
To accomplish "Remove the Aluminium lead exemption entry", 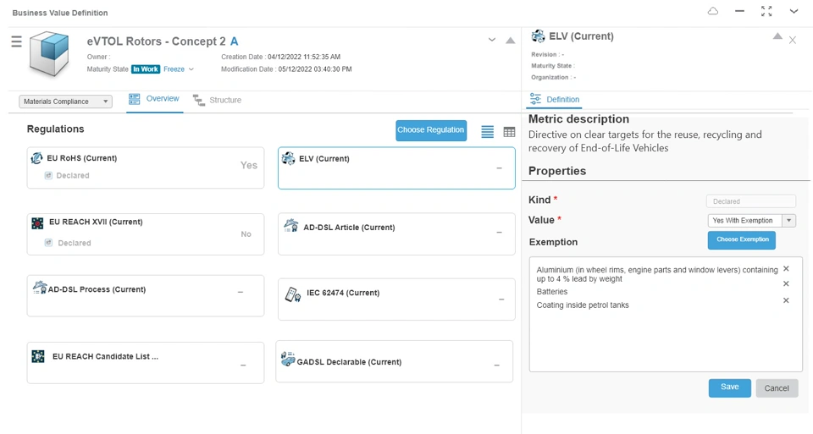I will click(x=786, y=269).
